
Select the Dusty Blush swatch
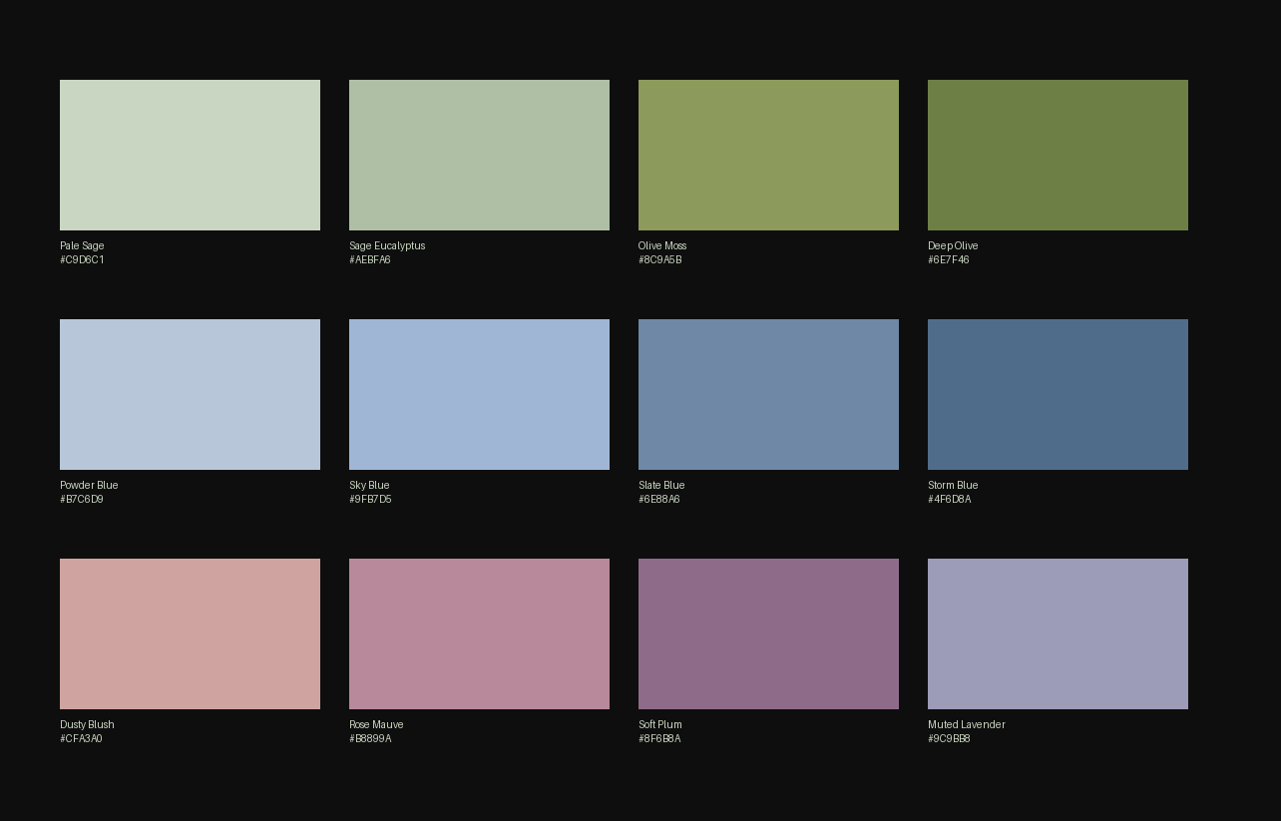[x=190, y=633]
